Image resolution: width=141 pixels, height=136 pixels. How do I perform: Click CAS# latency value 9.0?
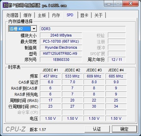click(116, 82)
